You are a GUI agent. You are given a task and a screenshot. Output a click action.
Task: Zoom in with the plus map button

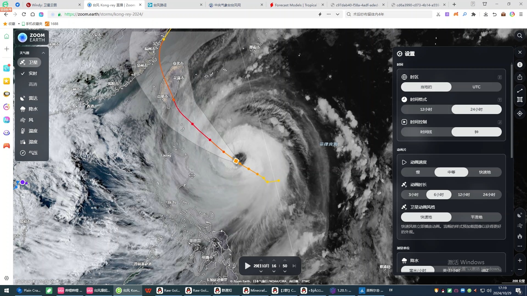coord(520,260)
